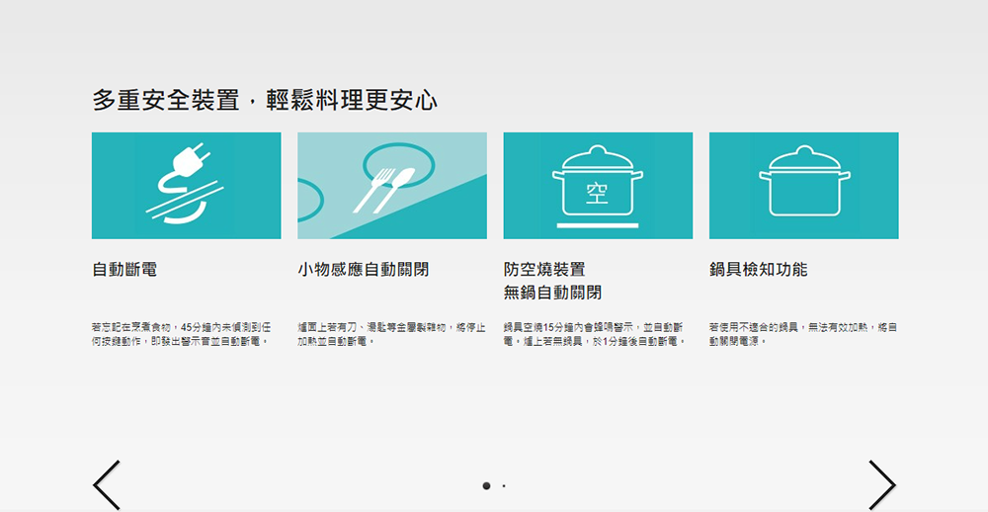Click the 防空燒裝置 無鍋自動關閉 heading
This screenshot has height=512, width=988.
tap(551, 281)
